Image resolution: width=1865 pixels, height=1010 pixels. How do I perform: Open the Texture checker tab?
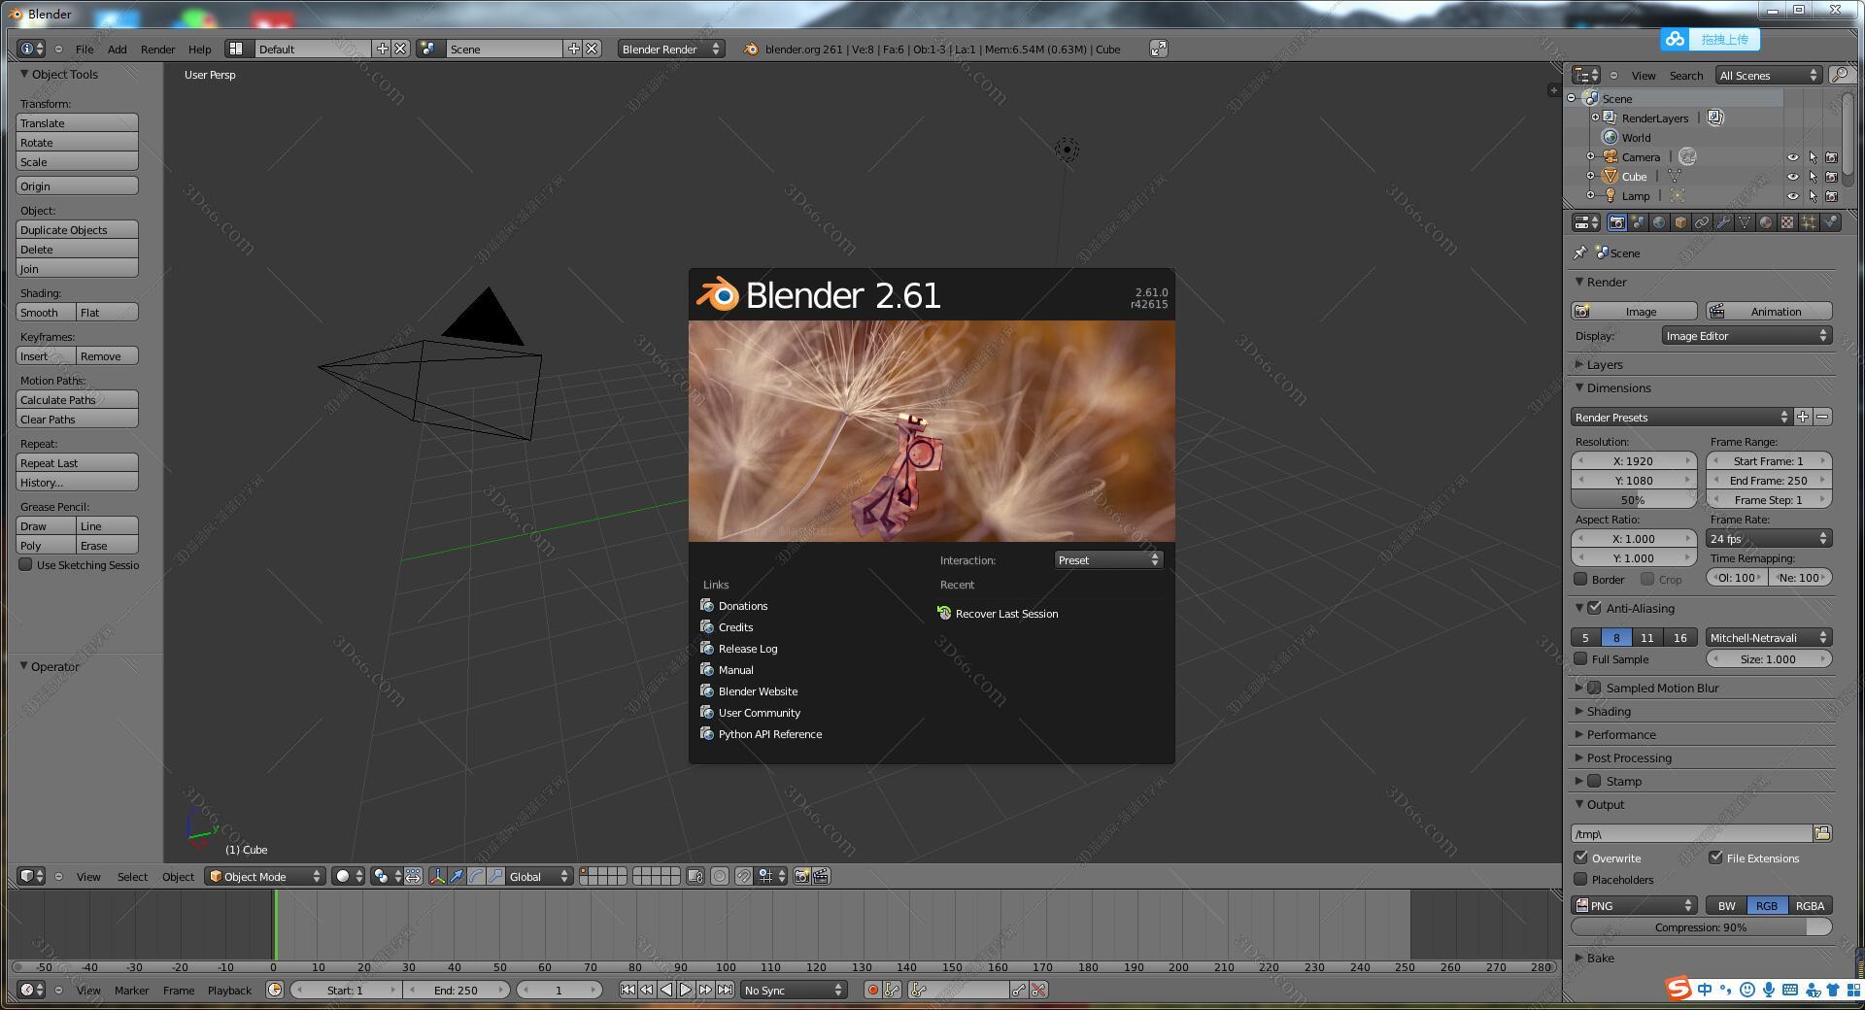(1786, 222)
